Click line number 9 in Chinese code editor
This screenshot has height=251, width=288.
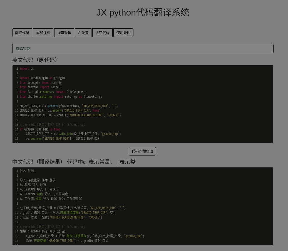tap(17, 208)
